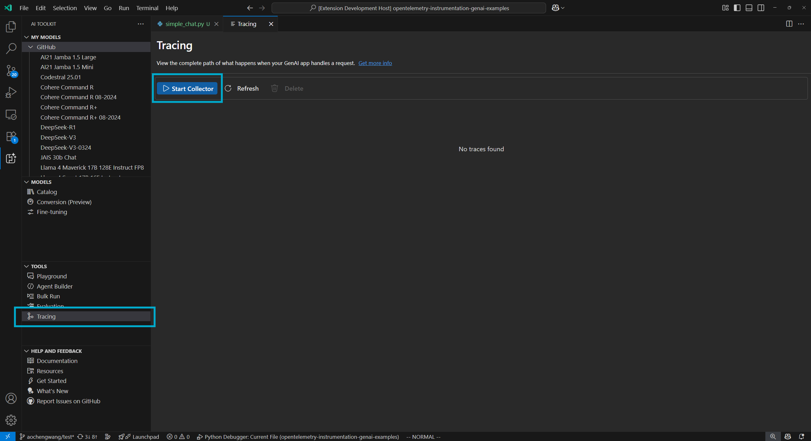Image resolution: width=811 pixels, height=441 pixels.
Task: Open the Accounts icon in activity bar
Action: (11, 398)
